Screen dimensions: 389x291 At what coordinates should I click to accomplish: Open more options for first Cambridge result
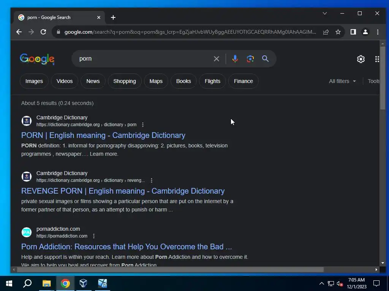click(x=143, y=125)
